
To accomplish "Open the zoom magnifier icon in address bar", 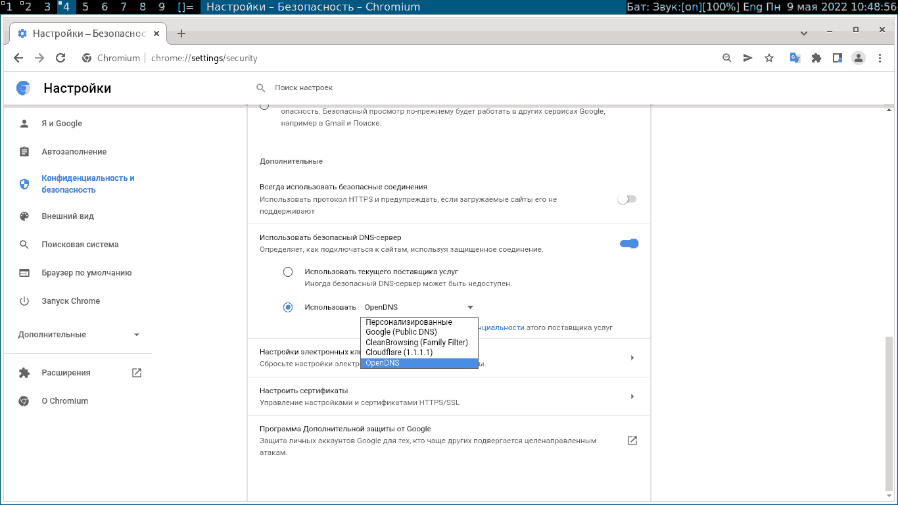I will (727, 58).
